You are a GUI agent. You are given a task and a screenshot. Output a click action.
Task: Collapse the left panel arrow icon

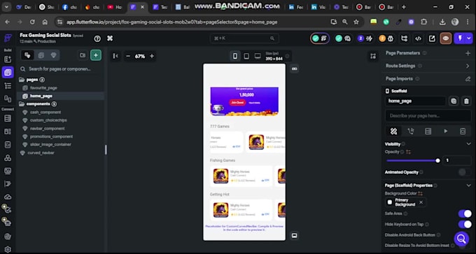click(x=115, y=56)
